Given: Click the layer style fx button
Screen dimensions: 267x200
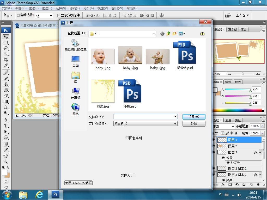Looking at the screenshot, I should (223, 185).
